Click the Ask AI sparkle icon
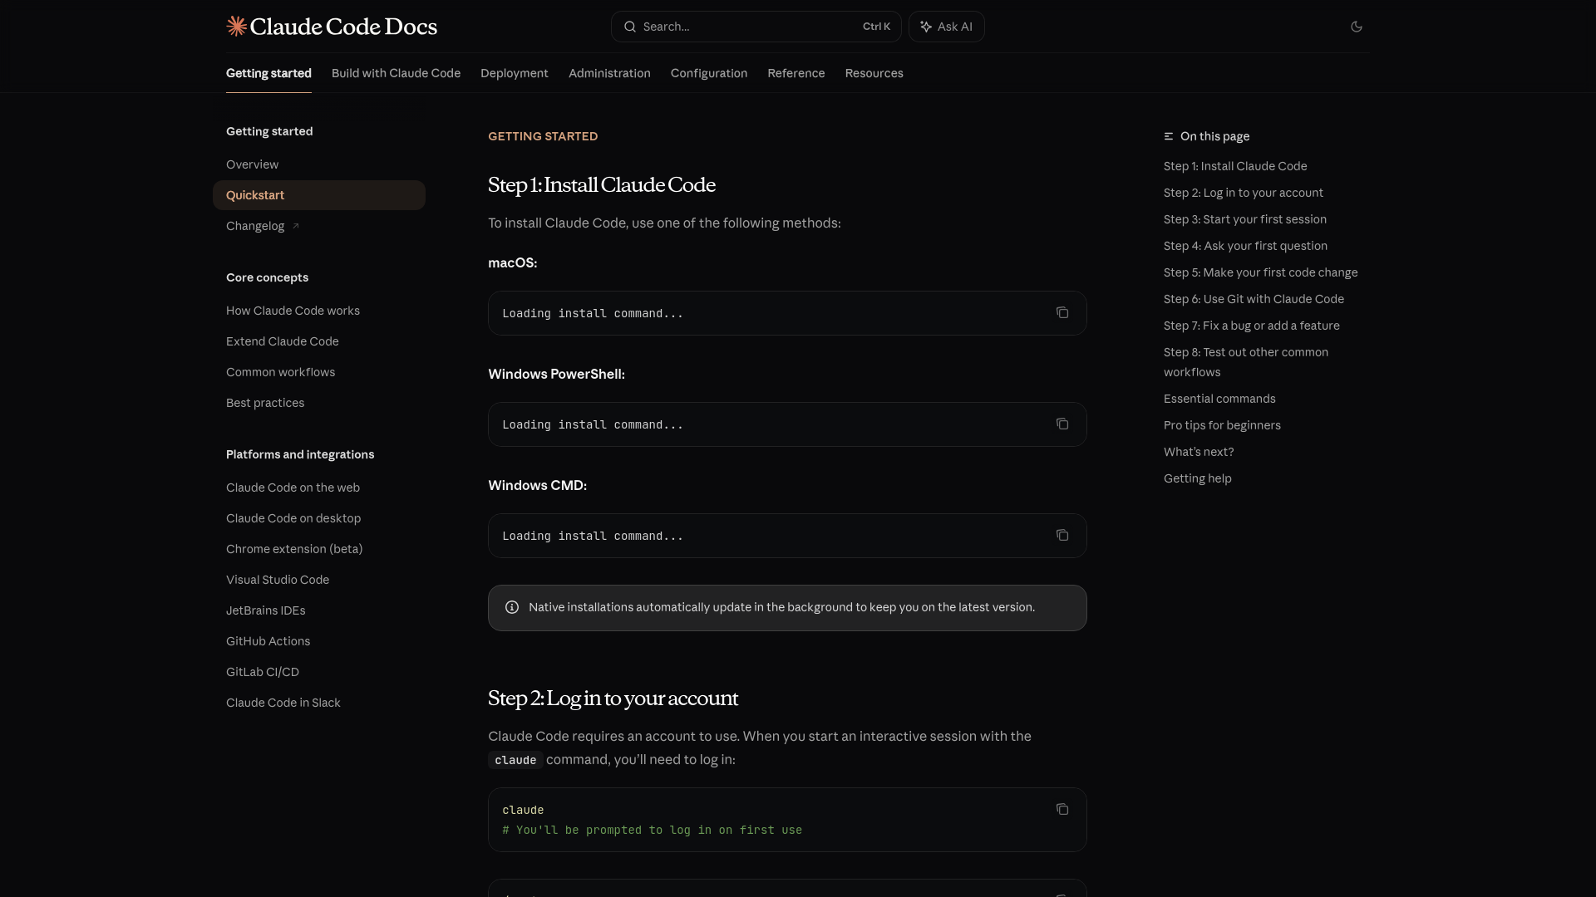 click(926, 27)
